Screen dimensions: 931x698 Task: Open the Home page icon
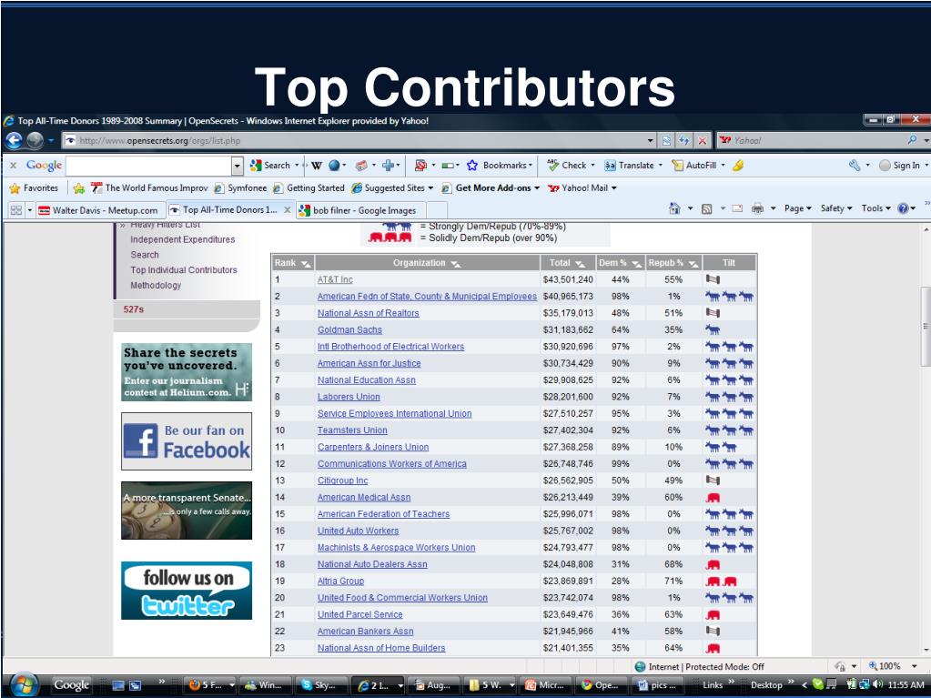[x=674, y=208]
